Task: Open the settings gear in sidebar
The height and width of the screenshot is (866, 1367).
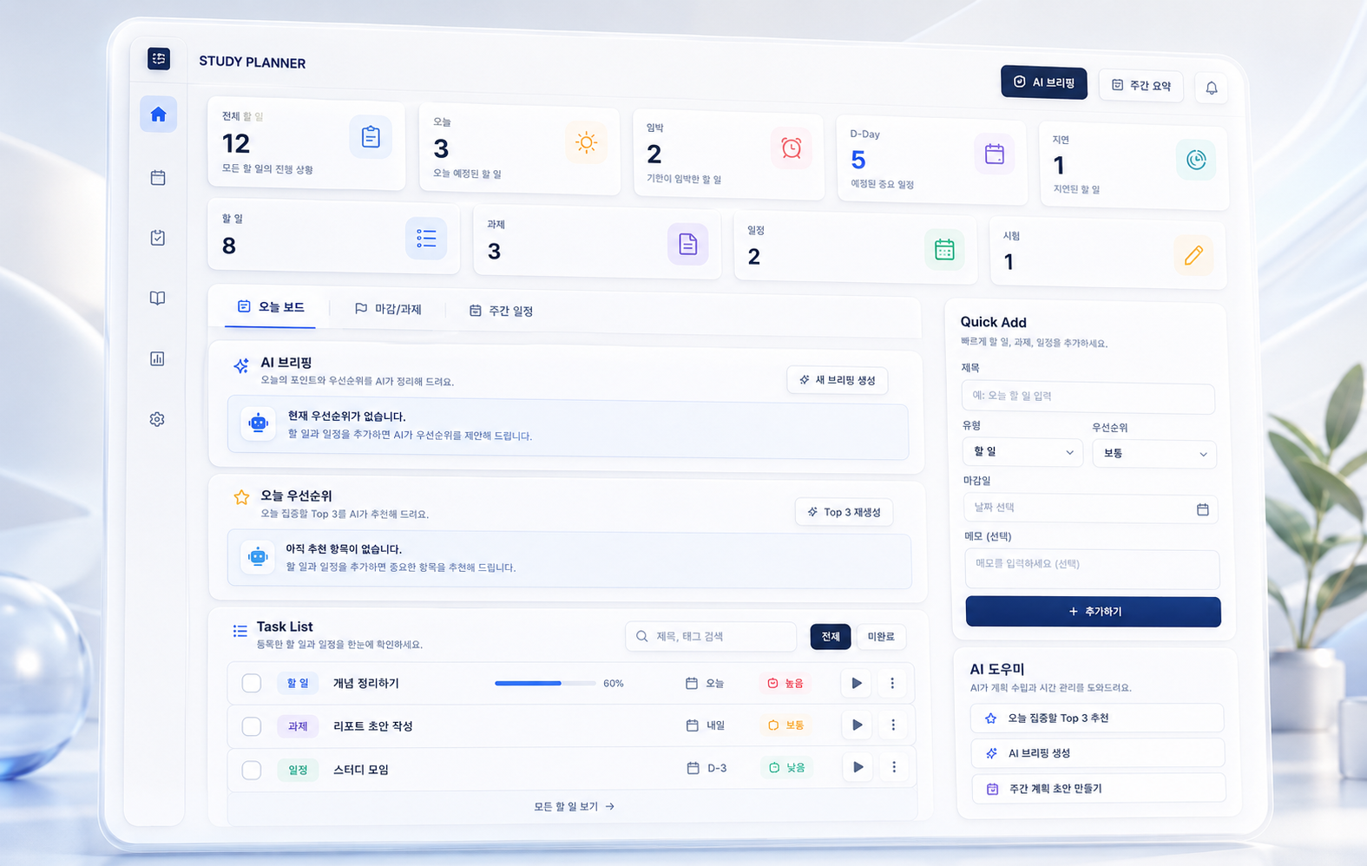Action: click(157, 419)
